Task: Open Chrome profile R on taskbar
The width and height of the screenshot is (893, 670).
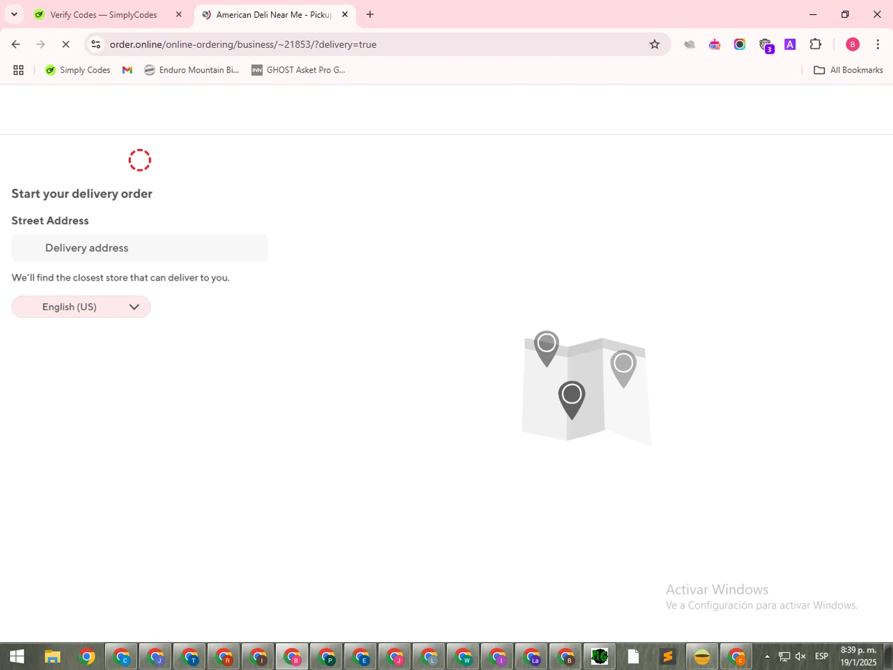Action: coord(224,656)
